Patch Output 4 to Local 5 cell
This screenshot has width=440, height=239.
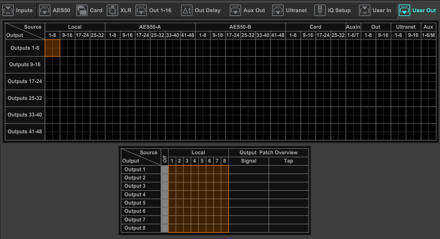point(202,194)
